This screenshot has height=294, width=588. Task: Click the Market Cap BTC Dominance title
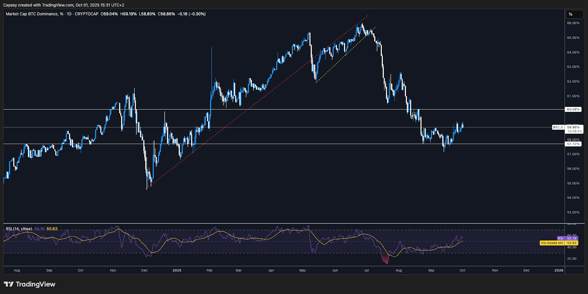click(32, 14)
